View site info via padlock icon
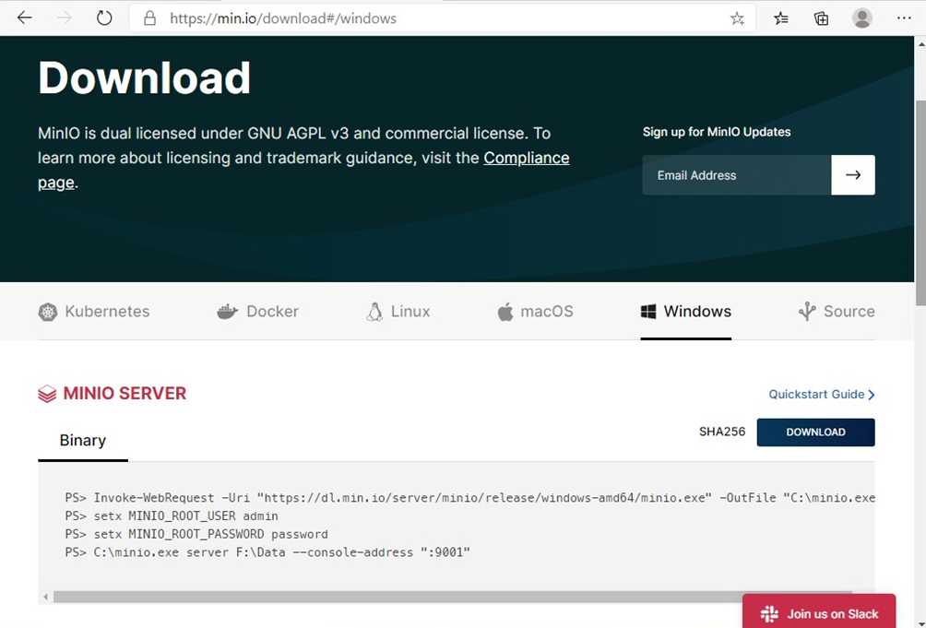 click(150, 18)
